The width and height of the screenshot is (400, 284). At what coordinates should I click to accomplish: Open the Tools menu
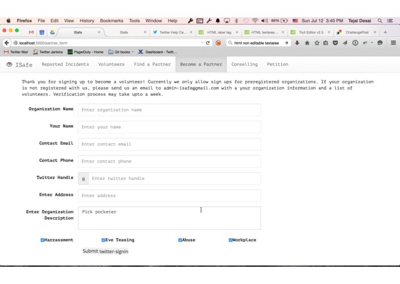pyautogui.click(x=134, y=21)
